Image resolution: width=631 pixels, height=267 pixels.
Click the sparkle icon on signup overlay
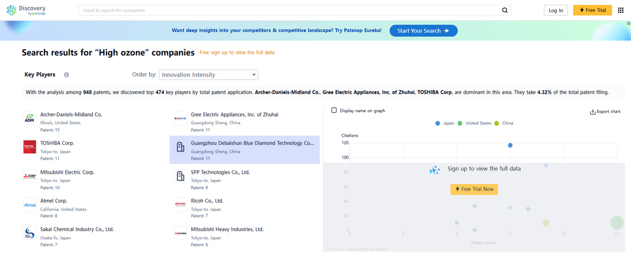coord(434,170)
